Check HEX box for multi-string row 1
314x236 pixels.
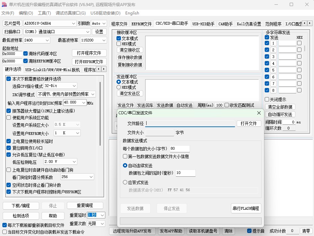[x=299, y=43]
